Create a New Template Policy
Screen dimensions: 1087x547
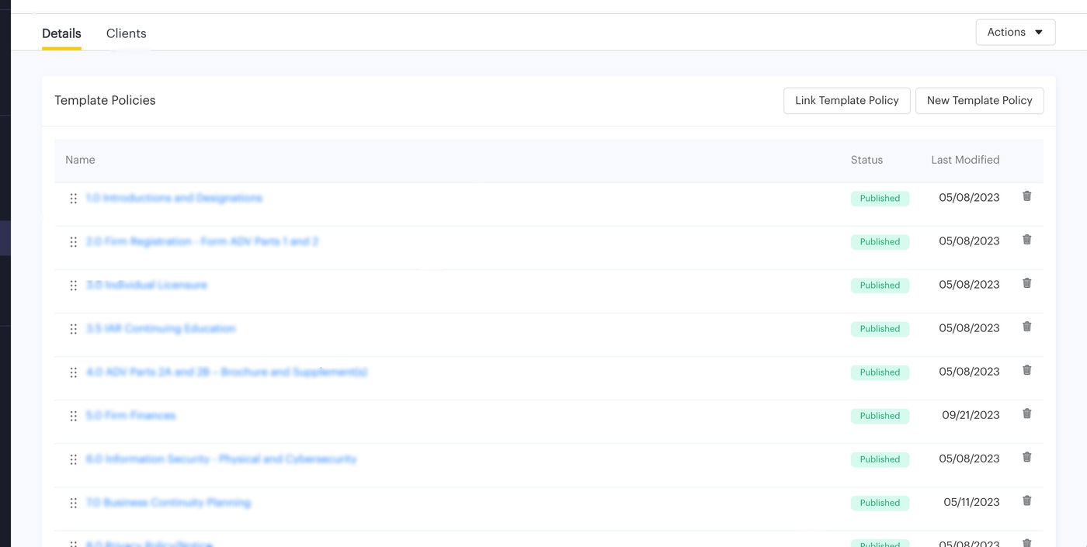(x=979, y=101)
